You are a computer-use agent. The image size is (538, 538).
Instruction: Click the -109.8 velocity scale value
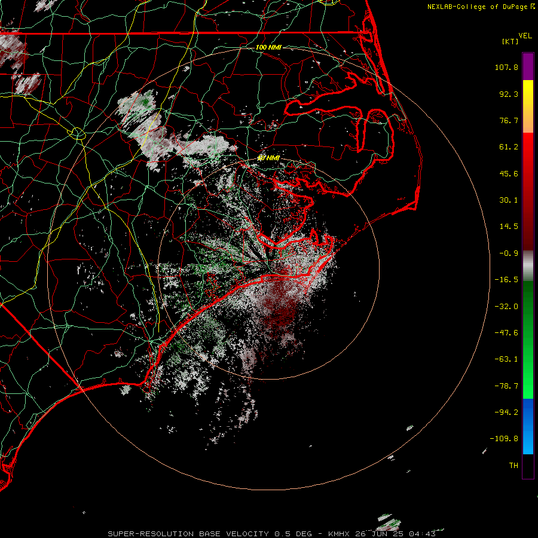click(x=504, y=439)
